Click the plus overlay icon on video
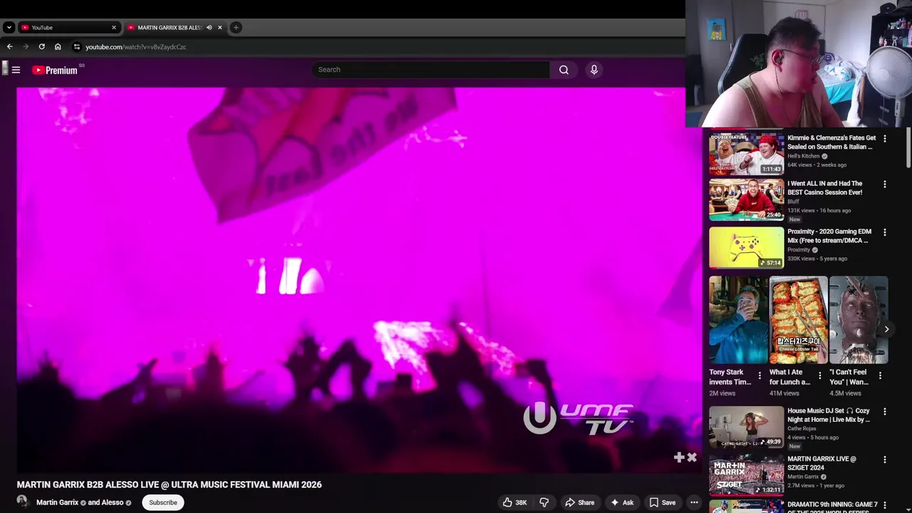This screenshot has height=513, width=912. coord(679,457)
